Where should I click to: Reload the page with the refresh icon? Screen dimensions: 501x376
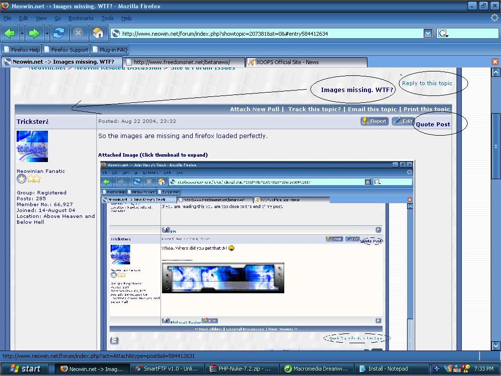[x=59, y=33]
